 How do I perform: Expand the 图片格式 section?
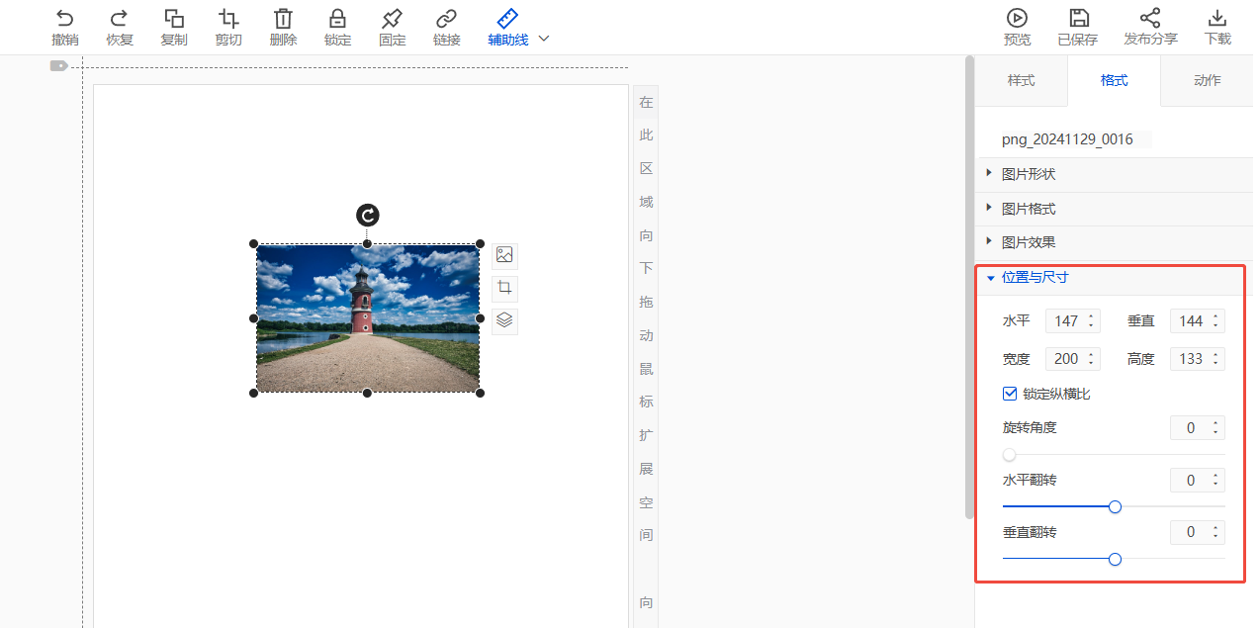[x=1114, y=209]
